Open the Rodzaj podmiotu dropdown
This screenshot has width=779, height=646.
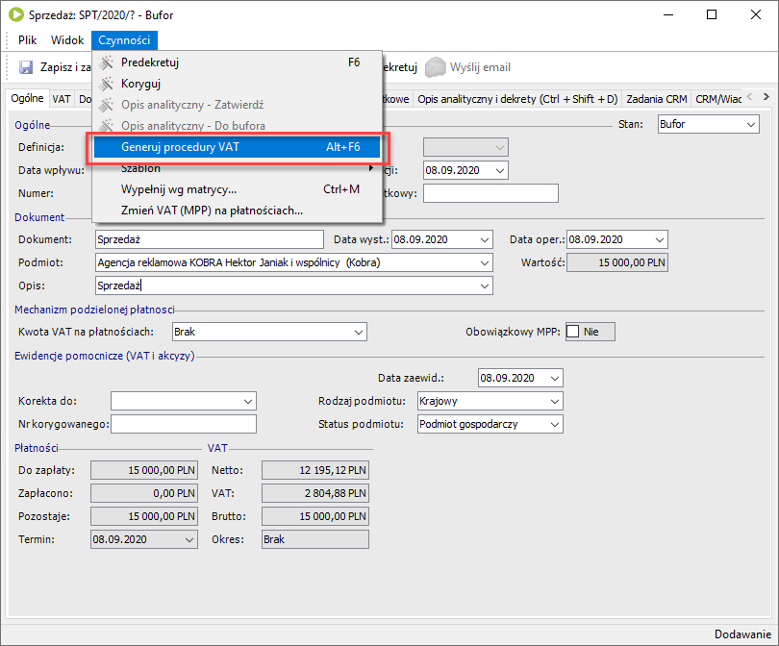coord(555,401)
